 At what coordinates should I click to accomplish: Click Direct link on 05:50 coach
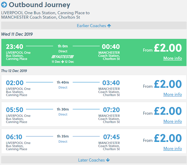[63, 114]
